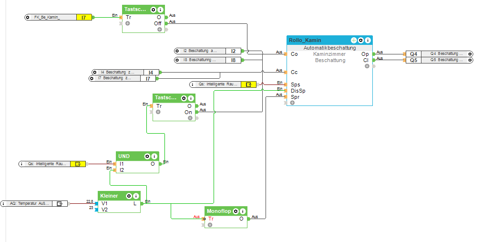Select the Monoflop block title
Image resolution: width=482 pixels, height=242 pixels.
click(x=219, y=211)
